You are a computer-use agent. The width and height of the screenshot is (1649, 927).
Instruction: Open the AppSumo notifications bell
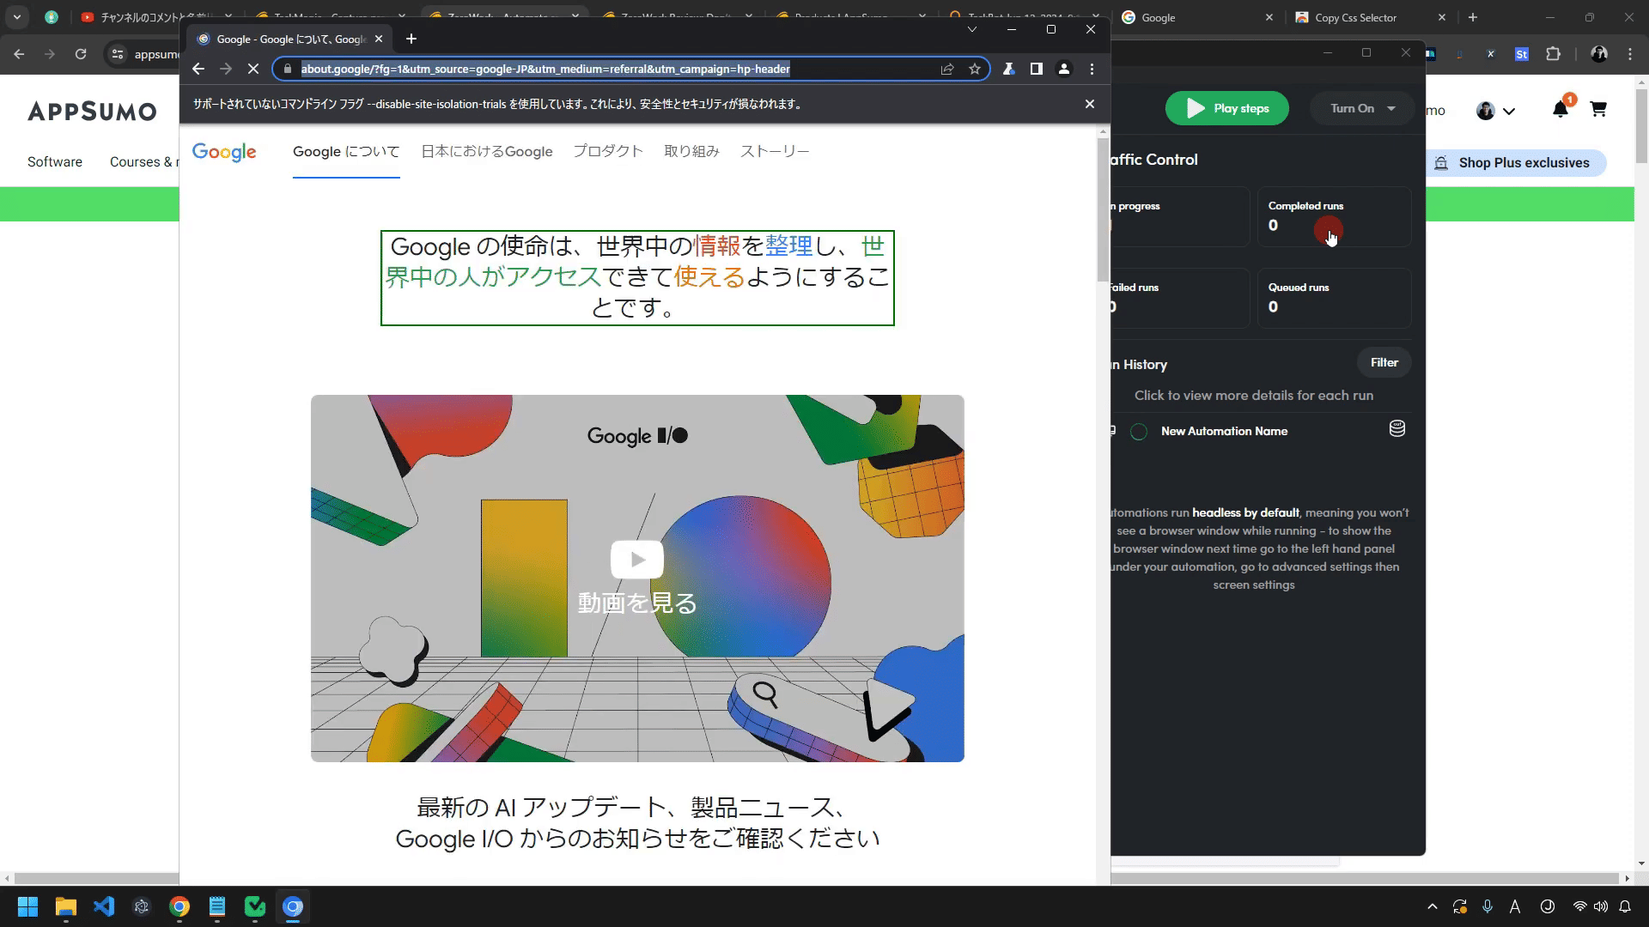coord(1560,109)
